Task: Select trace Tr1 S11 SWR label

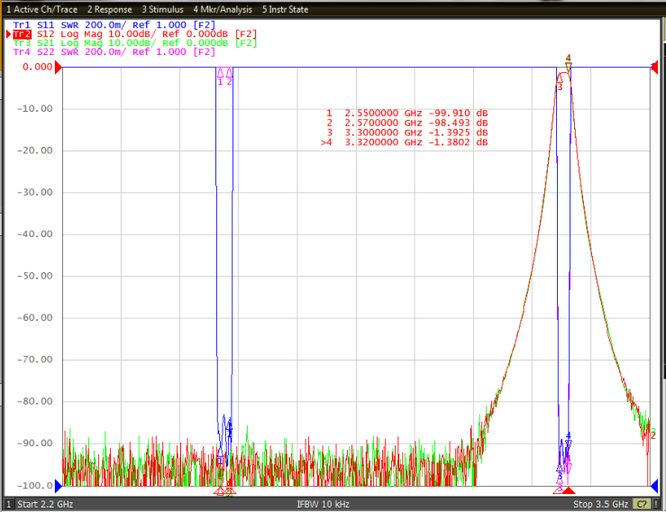Action: pos(114,25)
